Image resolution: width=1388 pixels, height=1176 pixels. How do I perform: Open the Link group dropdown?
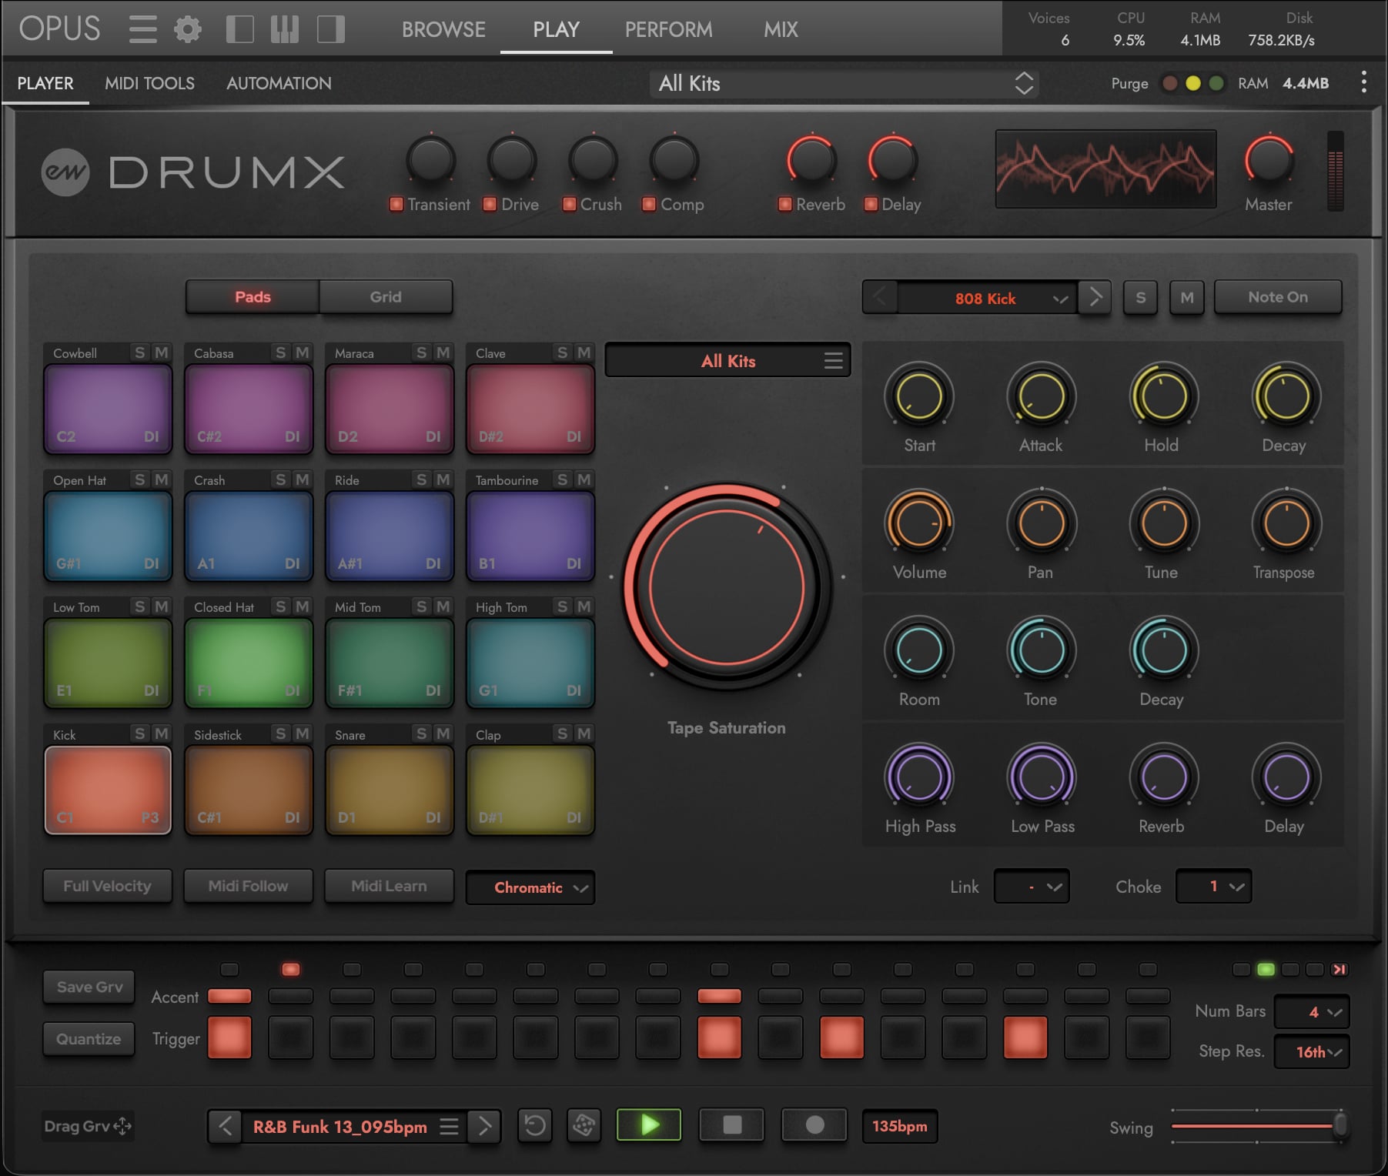[1032, 887]
